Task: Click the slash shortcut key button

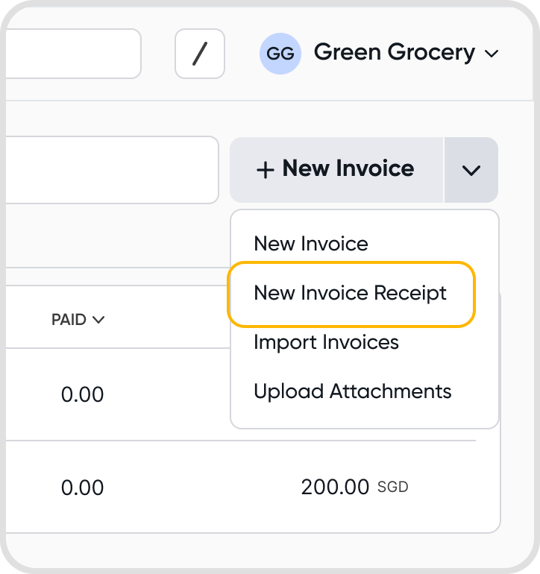Action: tap(199, 54)
